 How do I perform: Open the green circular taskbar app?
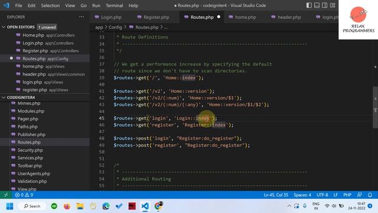pyautogui.click(x=54, y=206)
